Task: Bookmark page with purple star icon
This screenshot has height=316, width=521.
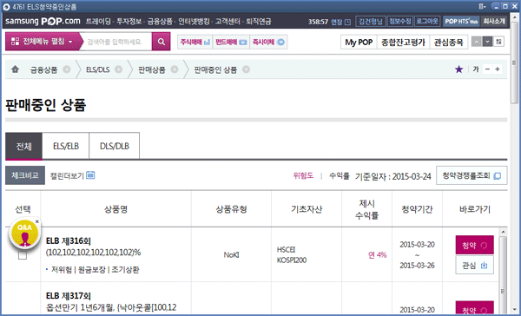Action: [458, 69]
